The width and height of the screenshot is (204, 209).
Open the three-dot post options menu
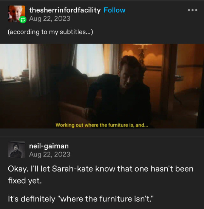[x=192, y=10]
